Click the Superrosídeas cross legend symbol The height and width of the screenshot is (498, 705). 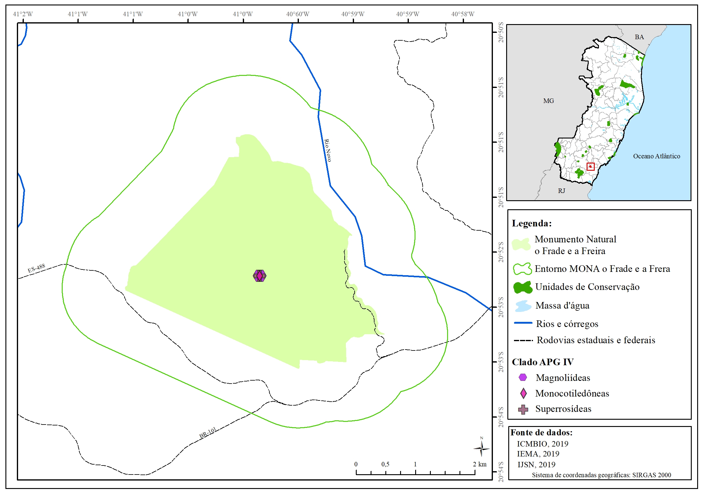523,409
